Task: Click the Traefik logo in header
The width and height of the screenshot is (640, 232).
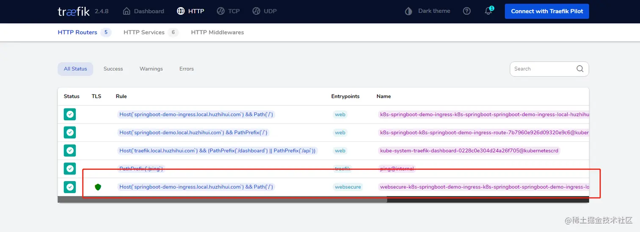Action: (74, 11)
